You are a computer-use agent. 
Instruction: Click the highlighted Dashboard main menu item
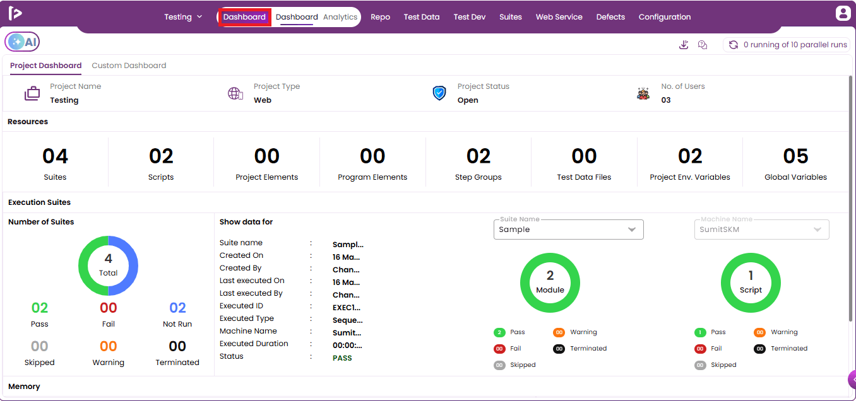click(x=244, y=17)
